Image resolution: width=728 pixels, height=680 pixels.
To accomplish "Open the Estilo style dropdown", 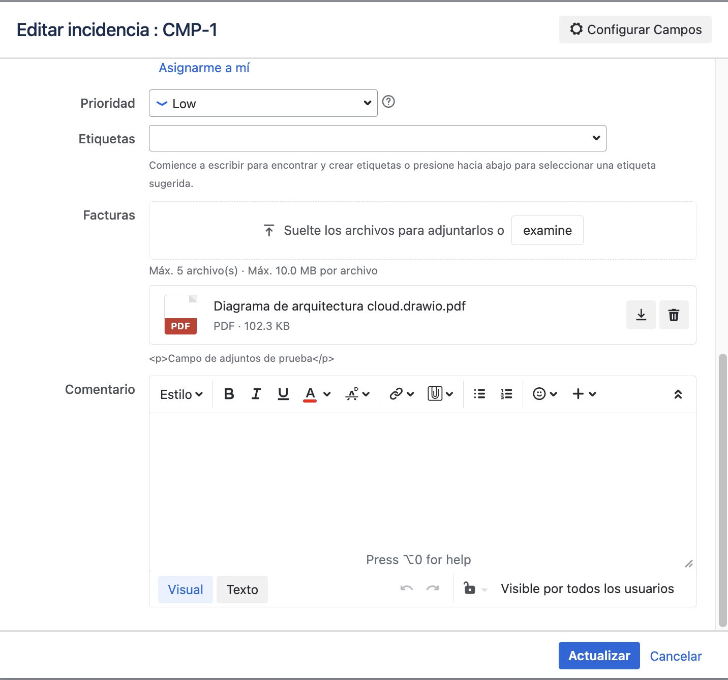I will coord(181,394).
